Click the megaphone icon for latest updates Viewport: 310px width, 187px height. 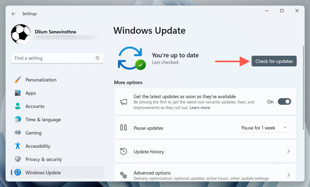[x=124, y=102]
